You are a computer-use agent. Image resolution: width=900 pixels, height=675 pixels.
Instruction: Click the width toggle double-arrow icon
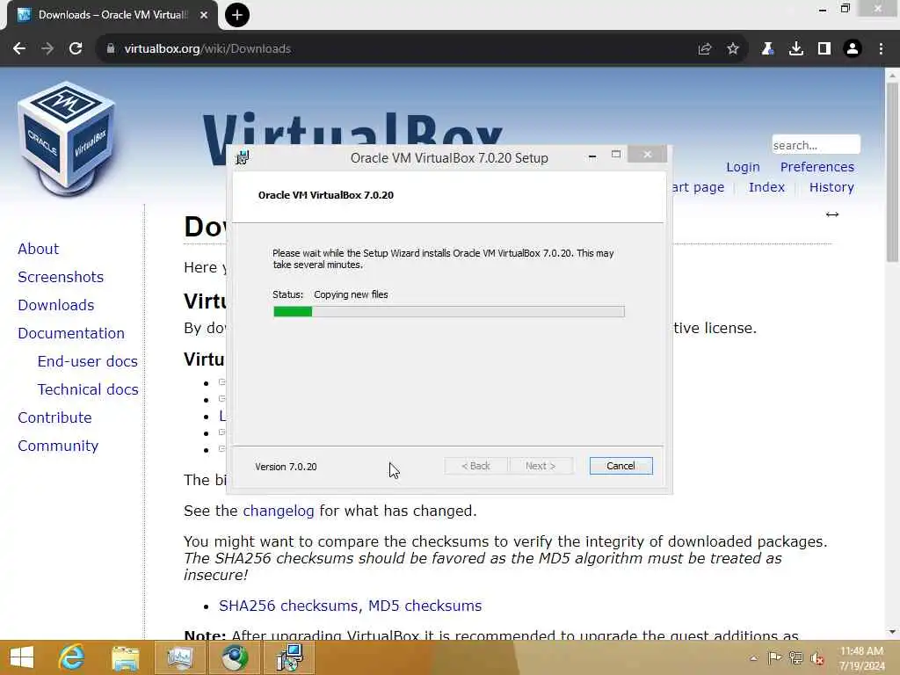point(832,214)
